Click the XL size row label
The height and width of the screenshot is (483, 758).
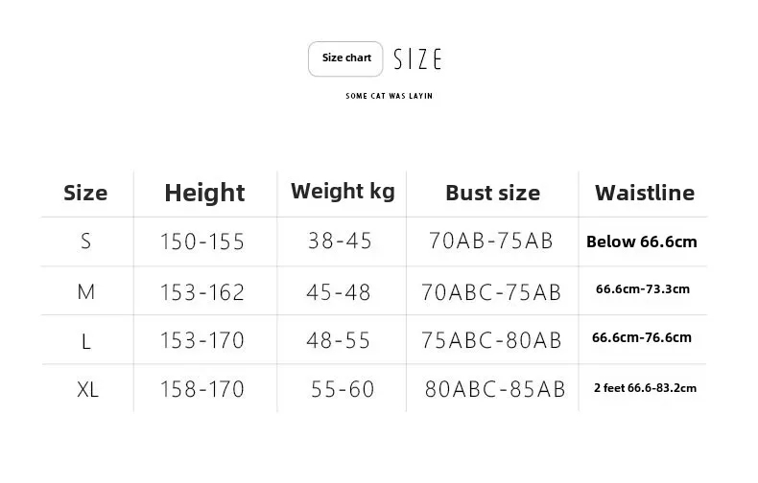pos(87,389)
